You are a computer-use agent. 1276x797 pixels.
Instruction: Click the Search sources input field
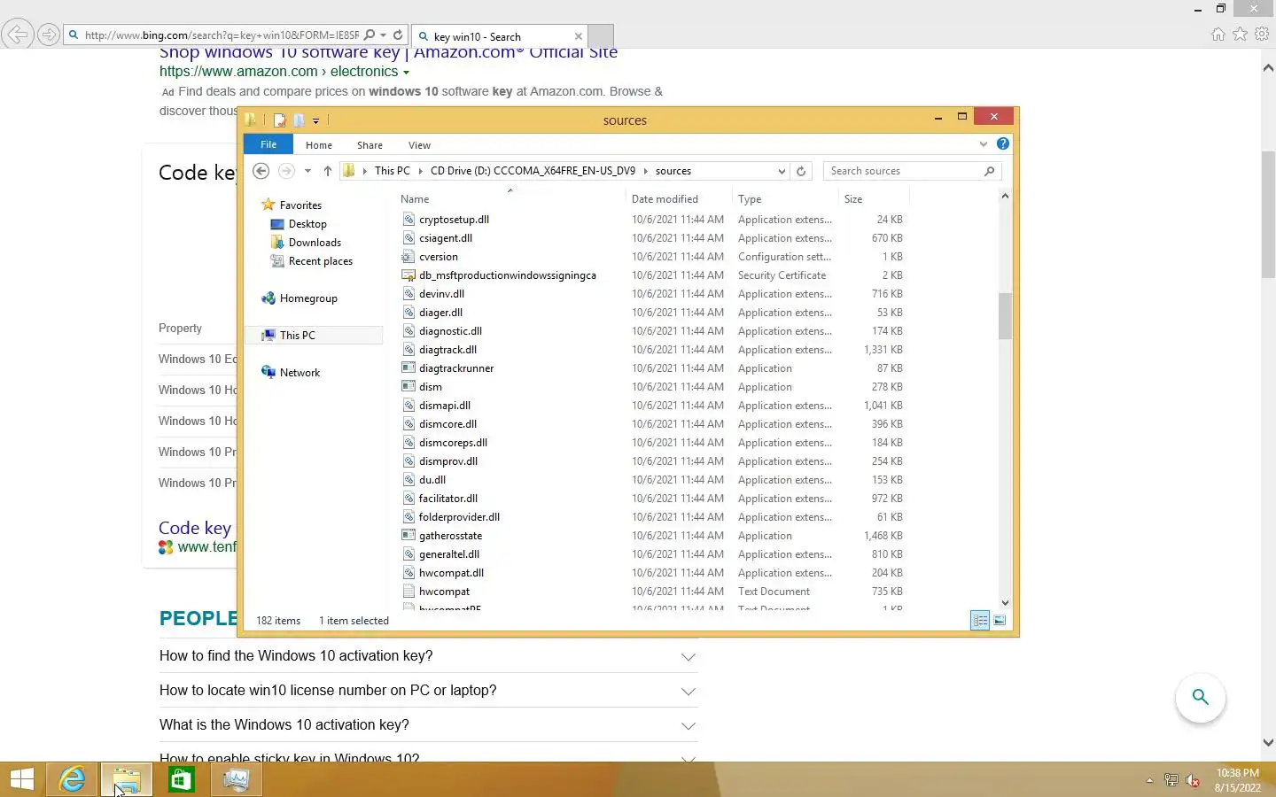(x=904, y=171)
